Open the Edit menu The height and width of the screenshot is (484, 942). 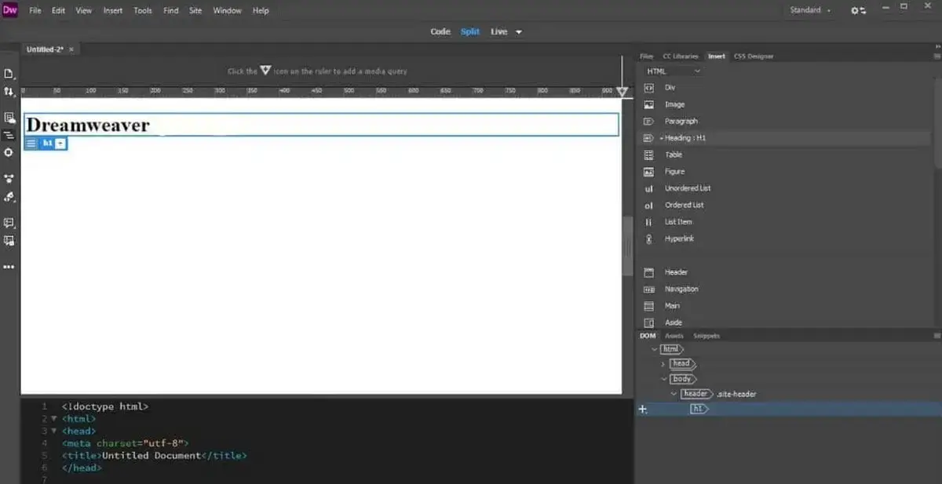point(59,10)
